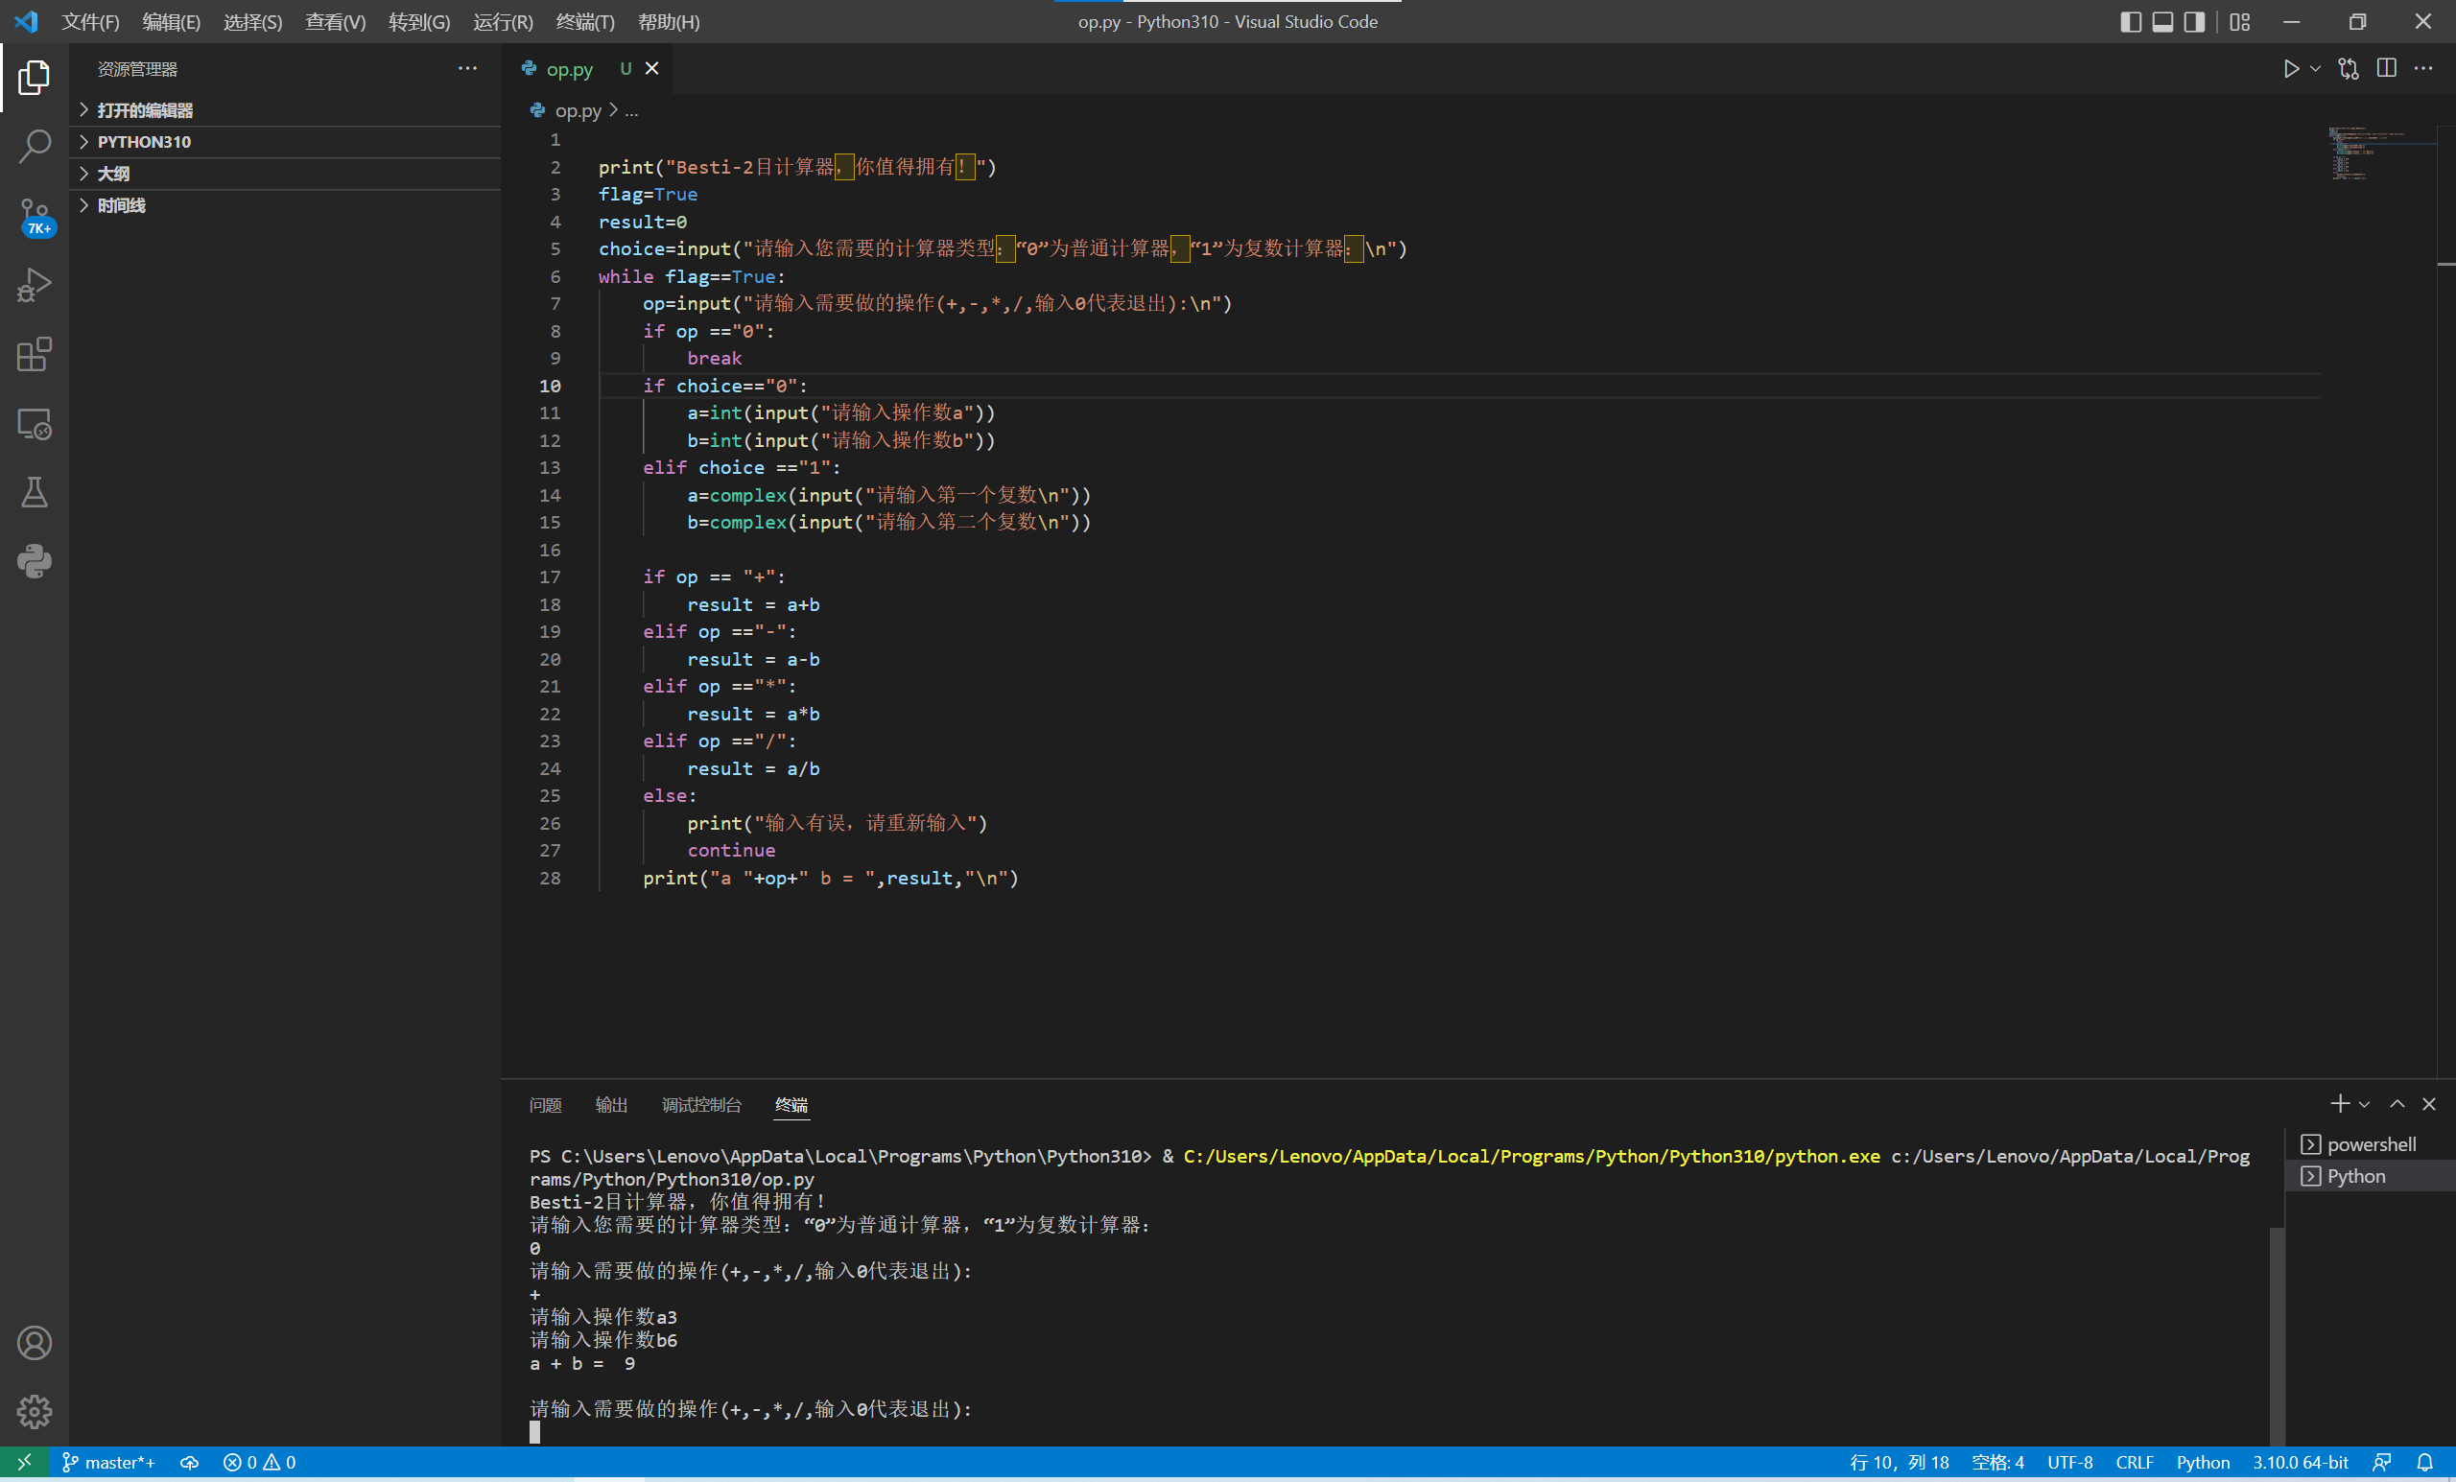
Task: Open the Testing flask view
Action: tap(34, 492)
